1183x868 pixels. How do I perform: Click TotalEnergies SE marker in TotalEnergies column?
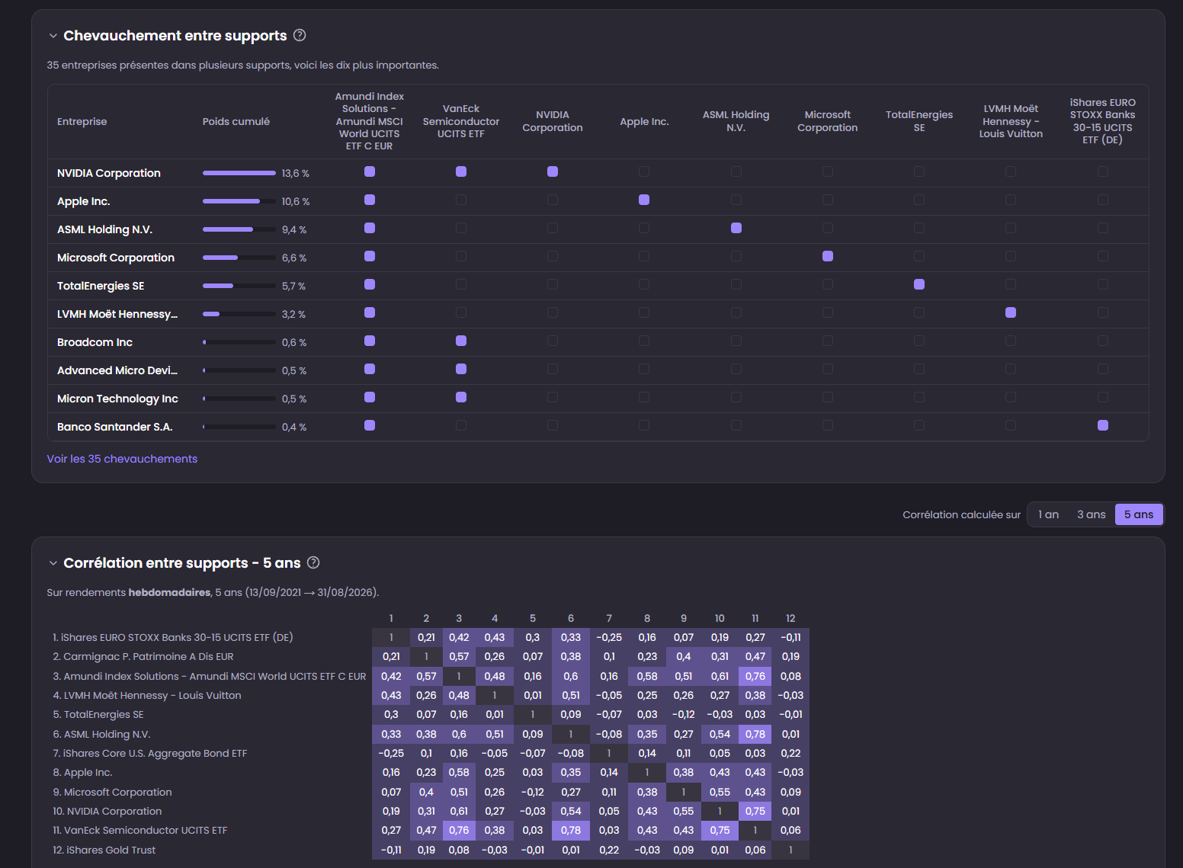(x=919, y=284)
